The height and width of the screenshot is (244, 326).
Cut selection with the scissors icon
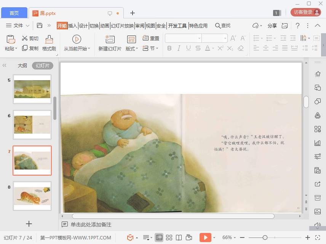[25, 38]
